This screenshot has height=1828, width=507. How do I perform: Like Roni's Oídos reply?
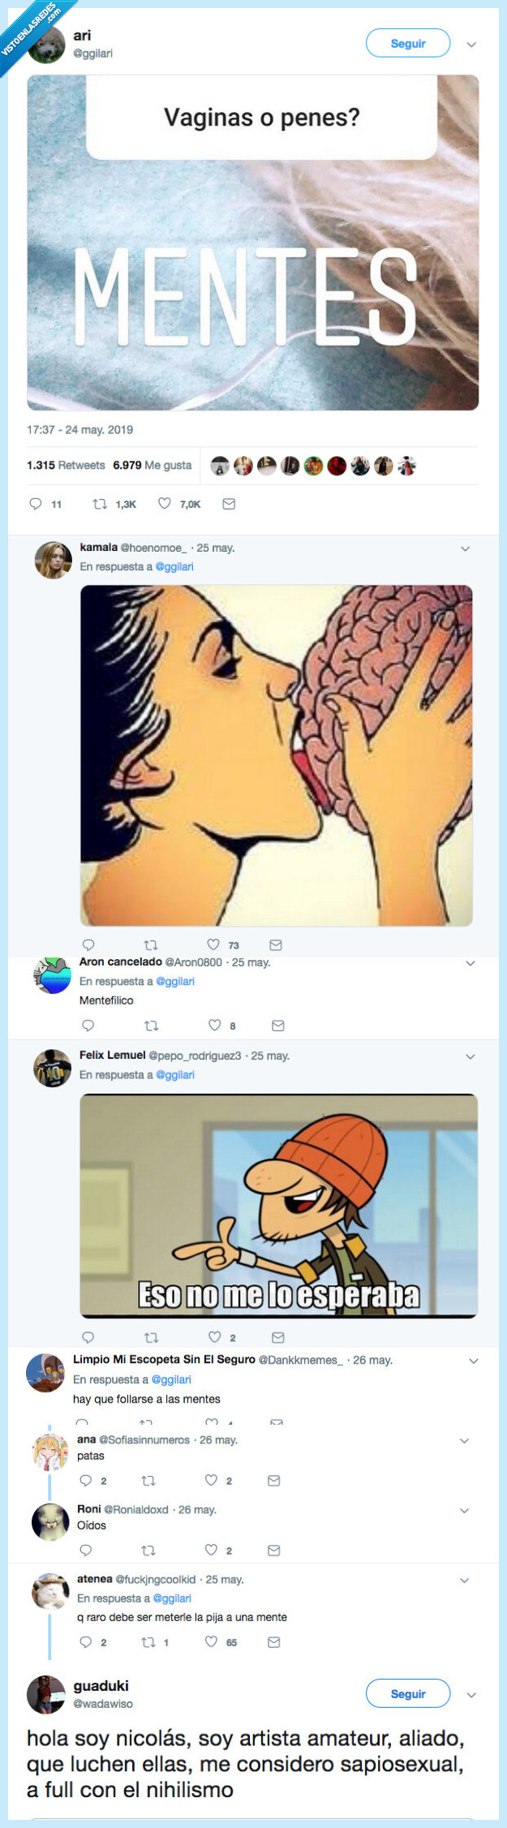click(212, 1551)
